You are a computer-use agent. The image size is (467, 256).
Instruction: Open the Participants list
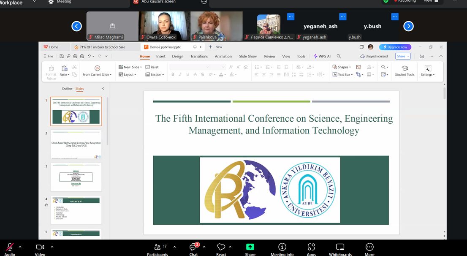(x=157, y=248)
